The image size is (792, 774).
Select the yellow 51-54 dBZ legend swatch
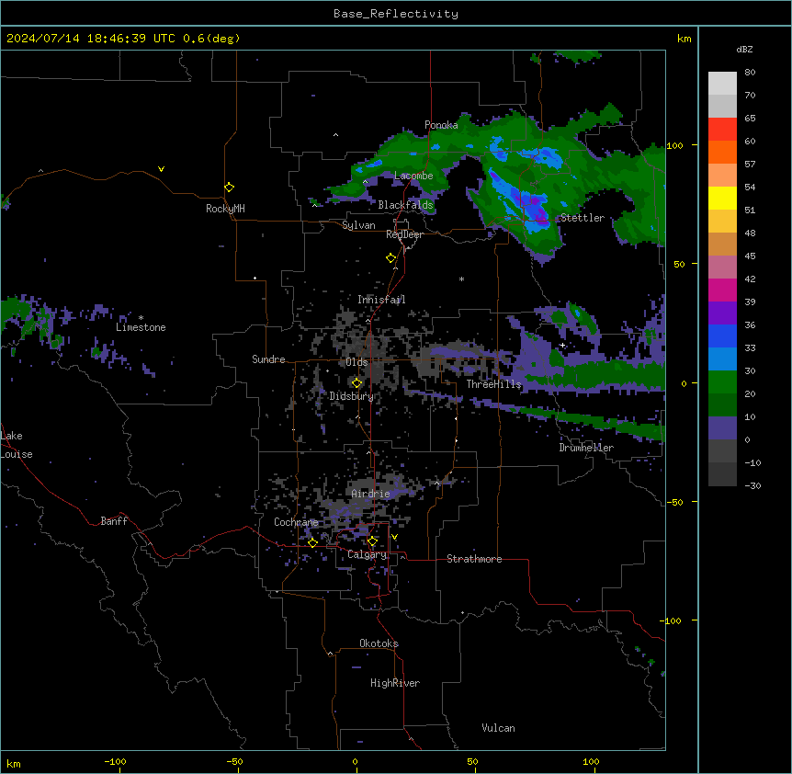coord(722,198)
